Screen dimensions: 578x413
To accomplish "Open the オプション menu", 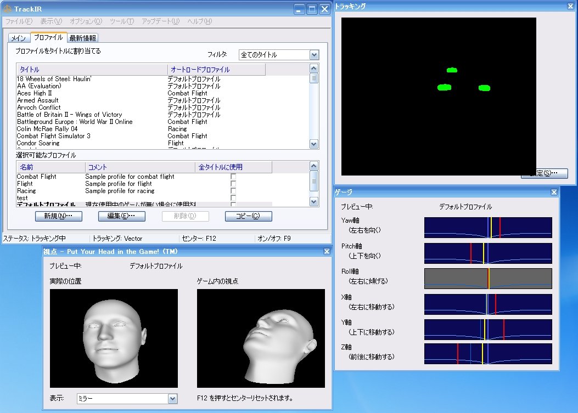I will pyautogui.click(x=86, y=21).
